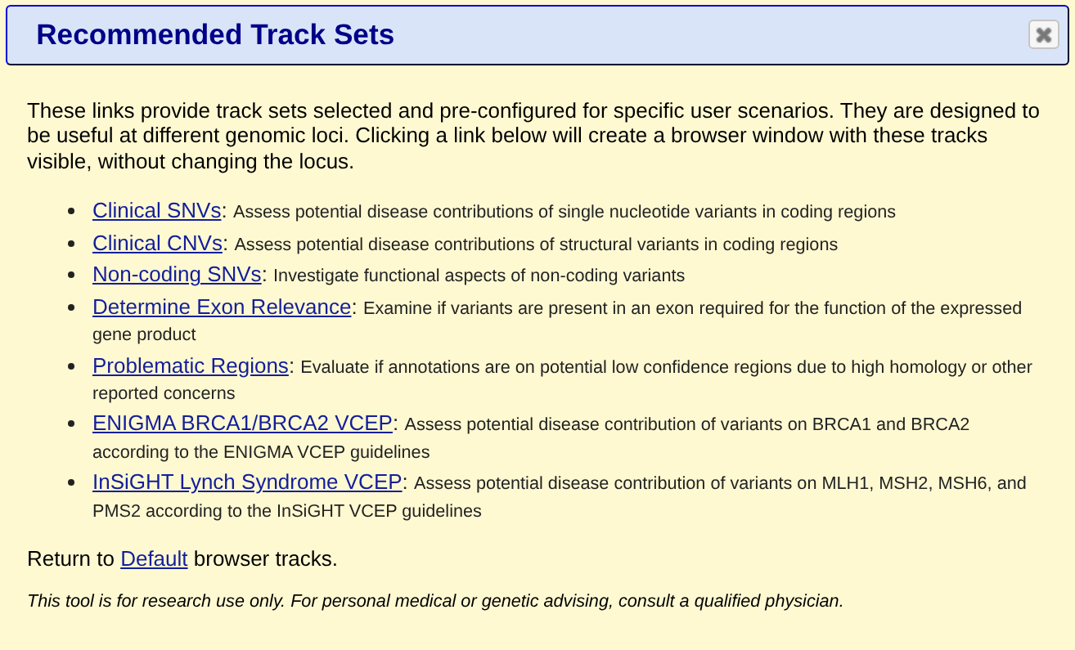Return to Default browser tracks
Image resolution: width=1075 pixels, height=650 pixels.
(x=154, y=559)
